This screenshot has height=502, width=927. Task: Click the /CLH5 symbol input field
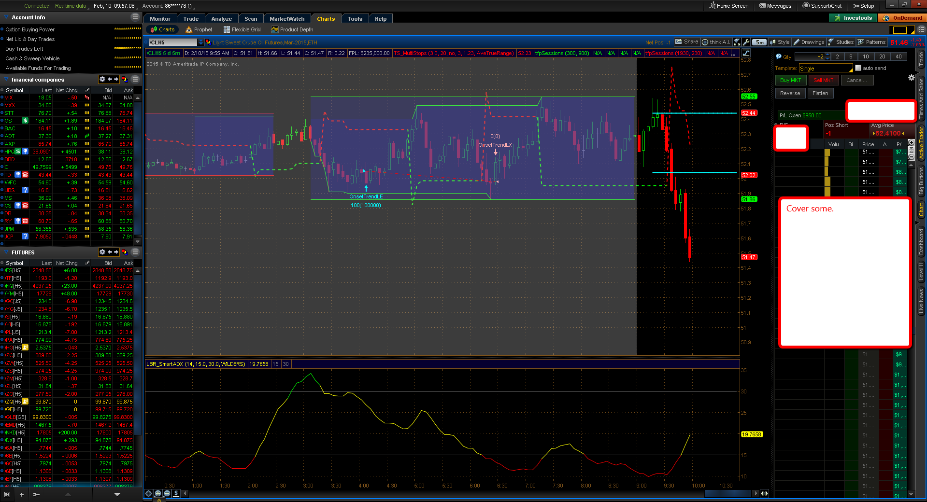click(173, 42)
